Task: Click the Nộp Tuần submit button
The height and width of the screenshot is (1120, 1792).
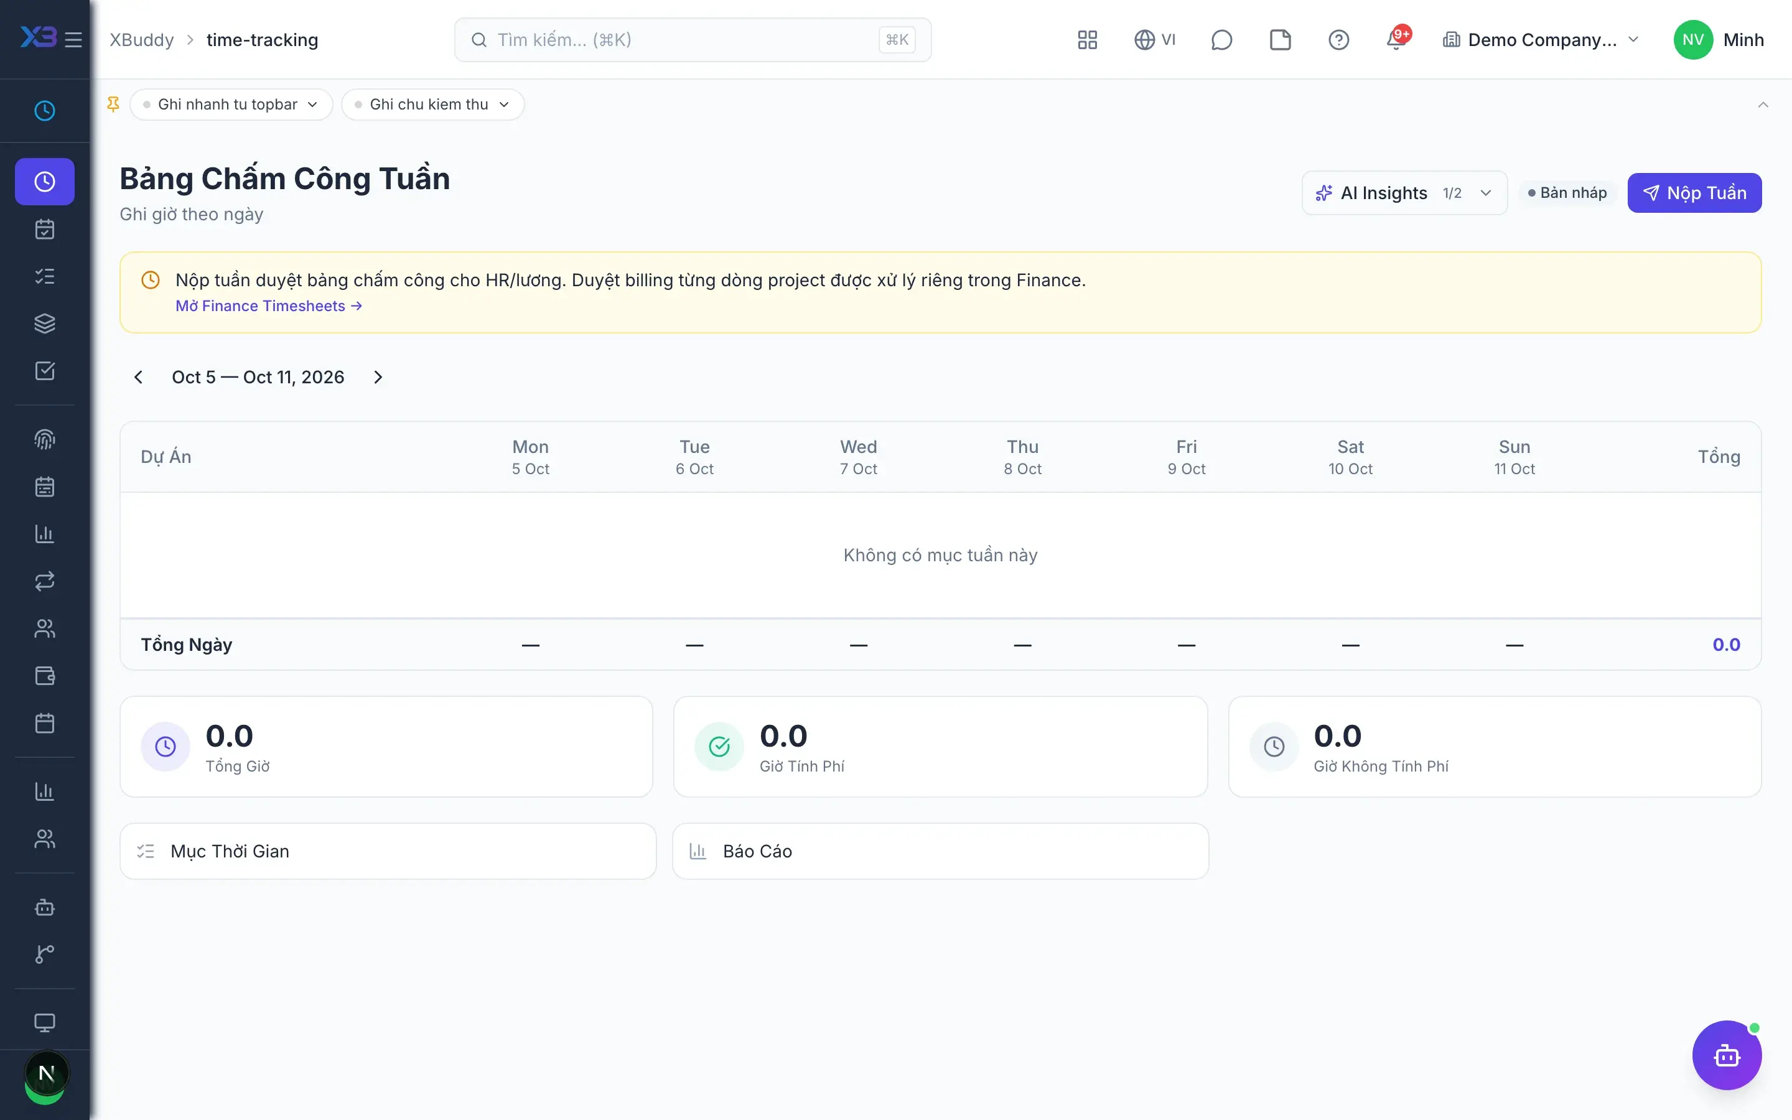Action: pyautogui.click(x=1694, y=194)
